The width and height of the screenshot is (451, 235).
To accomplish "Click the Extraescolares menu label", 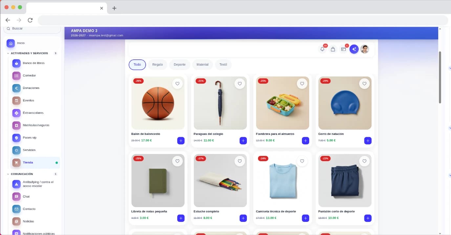I will (33, 113).
